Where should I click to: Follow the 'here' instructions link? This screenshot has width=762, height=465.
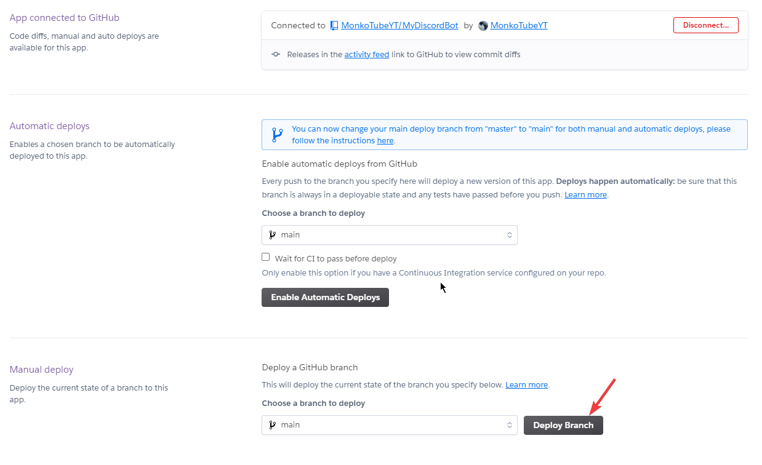(x=385, y=140)
